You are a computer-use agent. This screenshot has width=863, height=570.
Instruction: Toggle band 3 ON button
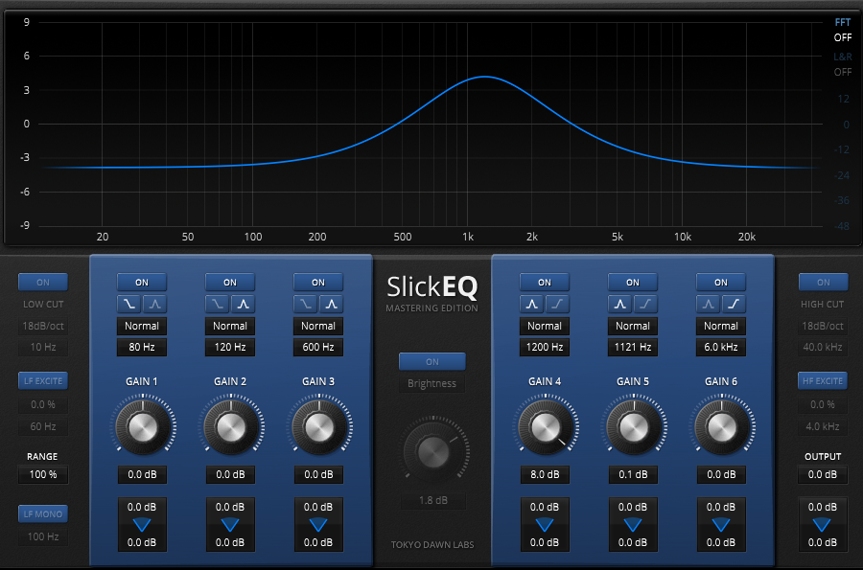318,282
